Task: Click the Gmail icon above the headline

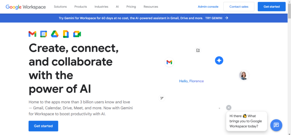Action: [32, 34]
